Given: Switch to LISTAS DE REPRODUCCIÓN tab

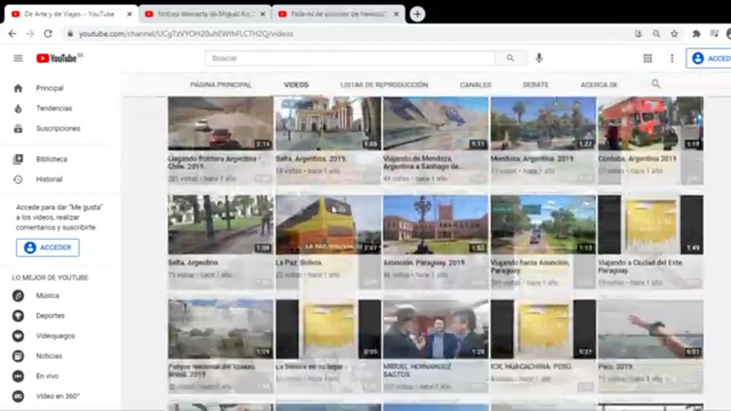Looking at the screenshot, I should (x=384, y=84).
